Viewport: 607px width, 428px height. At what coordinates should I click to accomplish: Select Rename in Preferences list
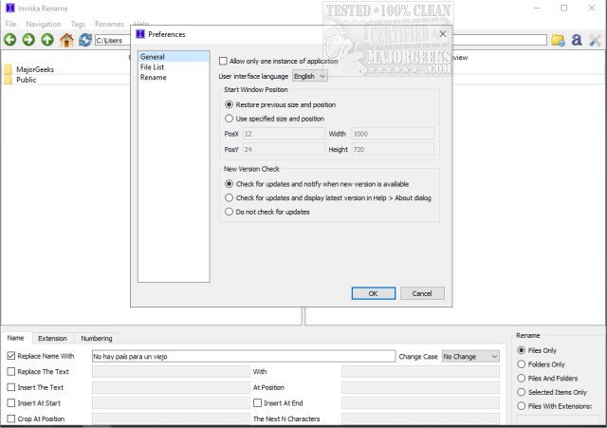174,77
